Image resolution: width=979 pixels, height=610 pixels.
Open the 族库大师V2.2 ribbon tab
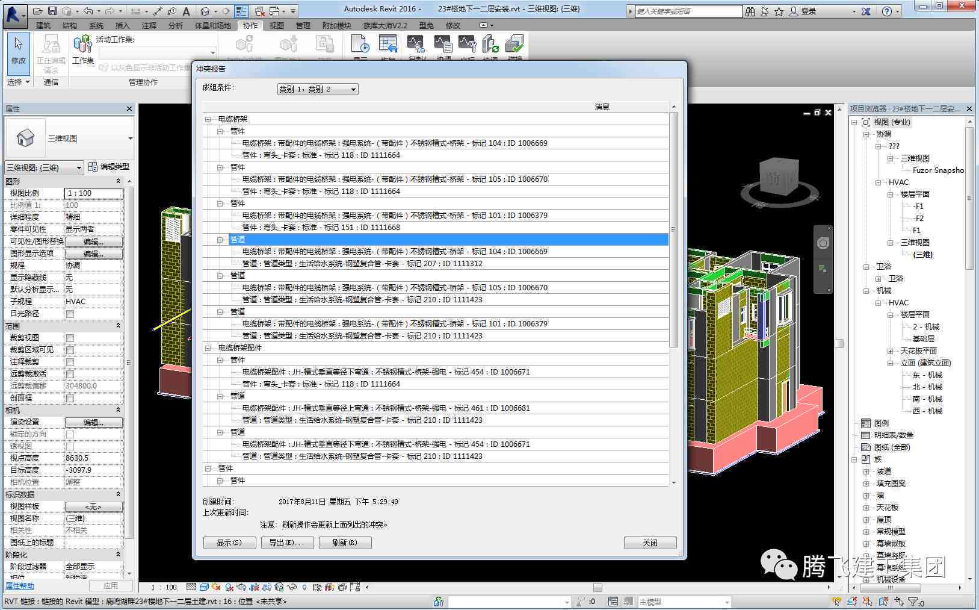386,25
